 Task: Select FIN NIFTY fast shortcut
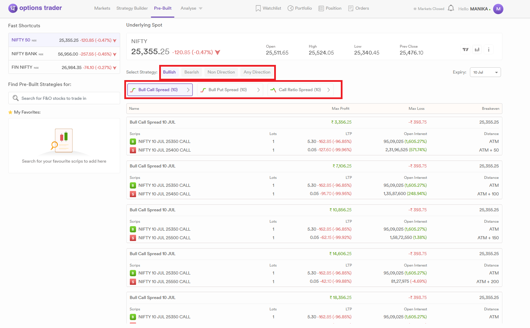pos(64,67)
